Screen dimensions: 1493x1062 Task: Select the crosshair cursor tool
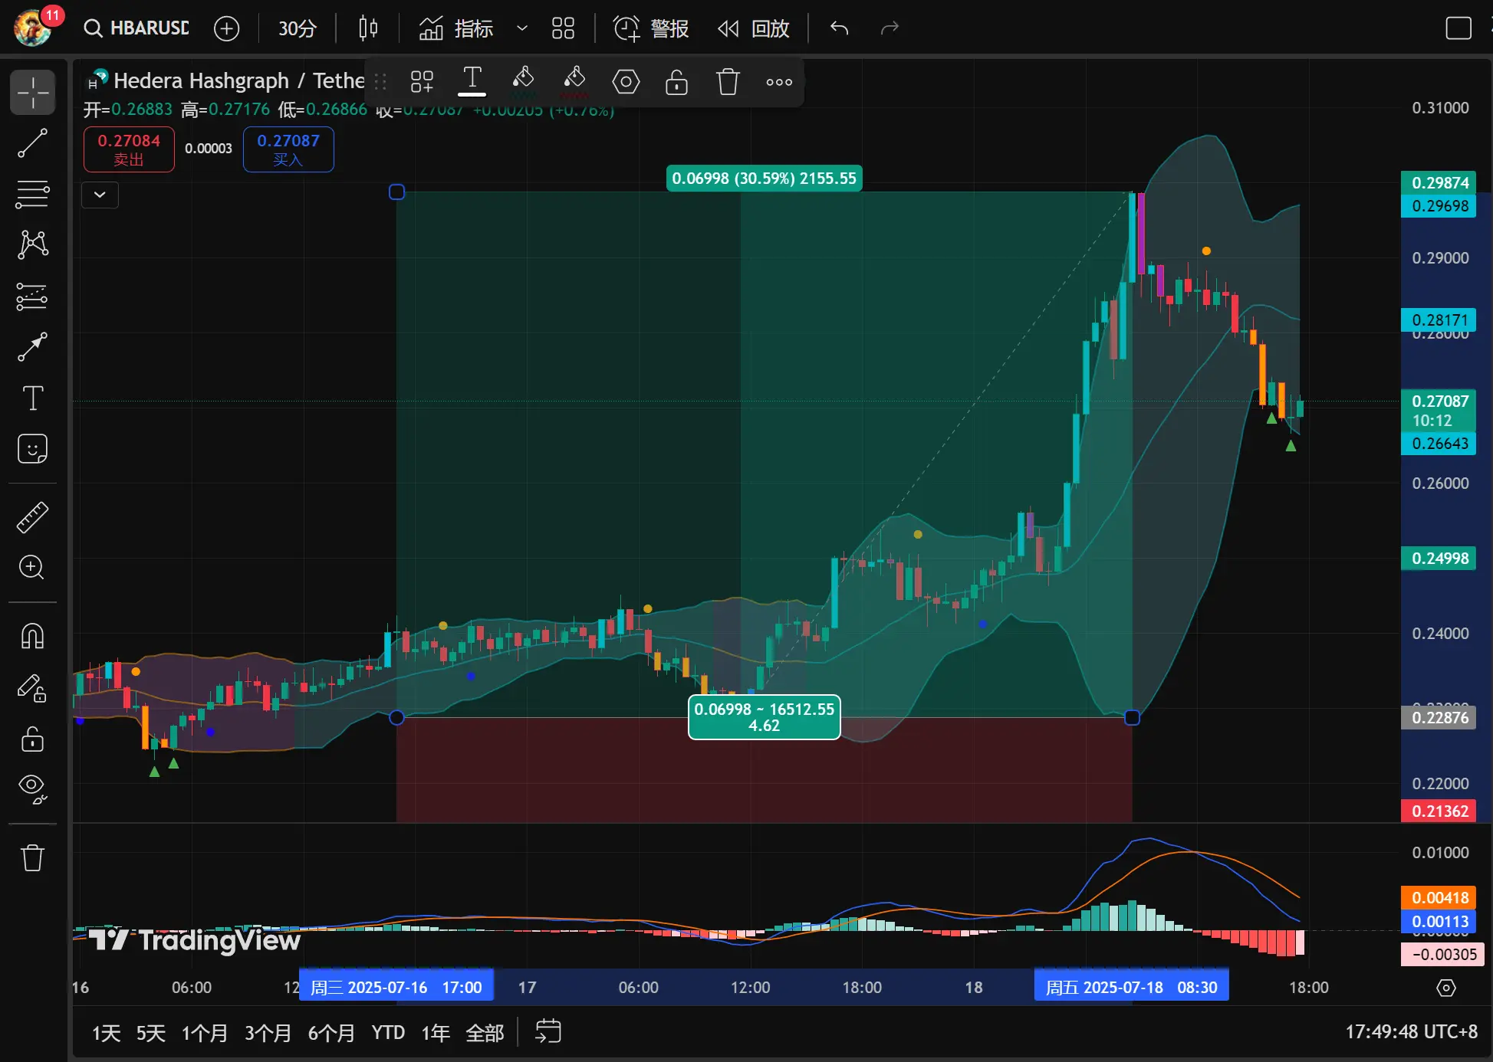pyautogui.click(x=32, y=93)
